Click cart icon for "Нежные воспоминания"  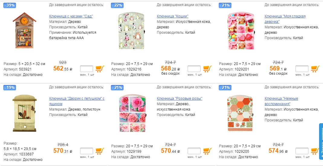[x=315, y=151]
